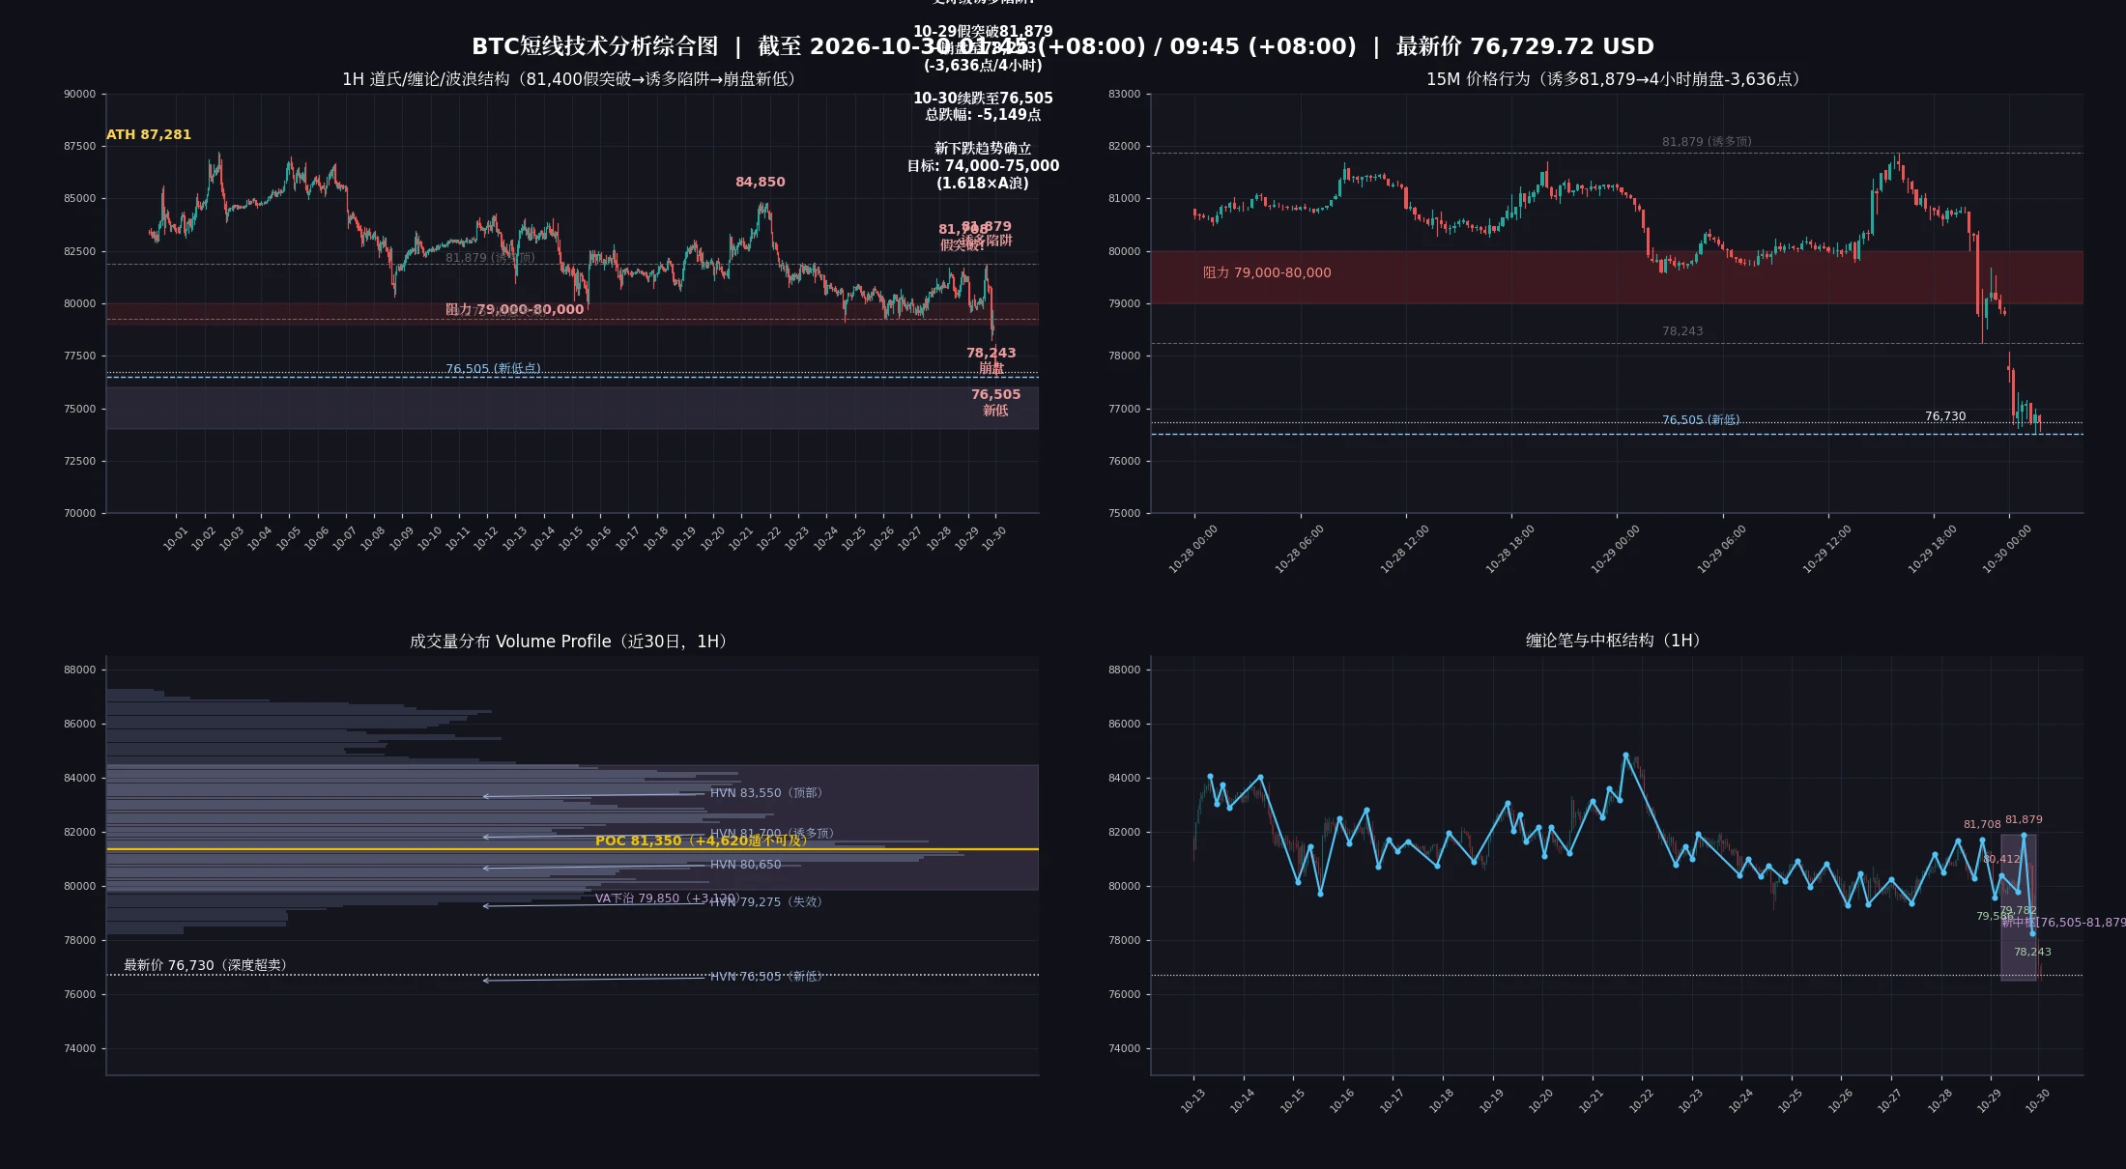Click the '目标: 74,000-75,000' annotation
The image size is (2126, 1169).
click(x=983, y=166)
